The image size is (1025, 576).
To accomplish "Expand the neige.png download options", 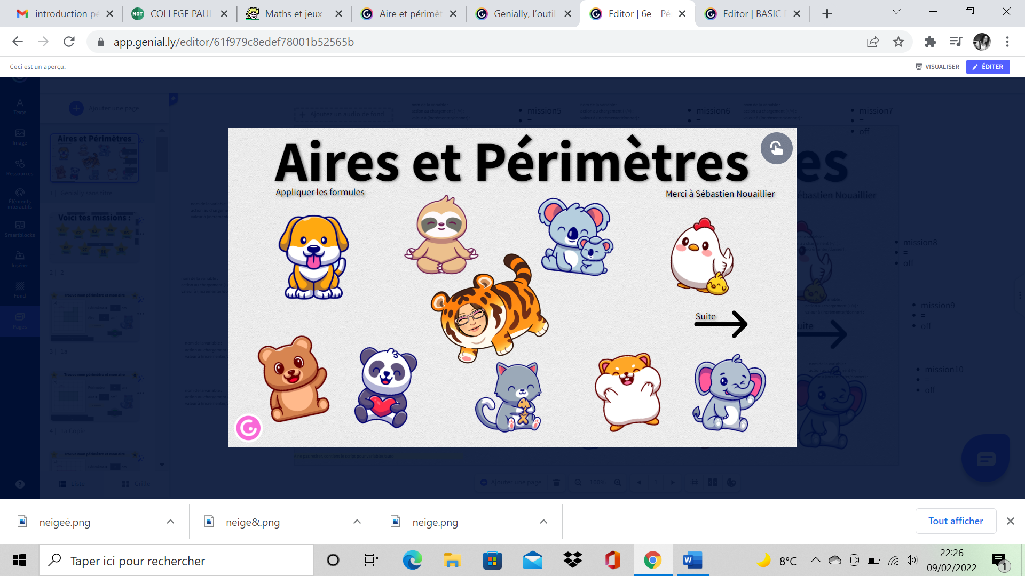I will click(543, 522).
